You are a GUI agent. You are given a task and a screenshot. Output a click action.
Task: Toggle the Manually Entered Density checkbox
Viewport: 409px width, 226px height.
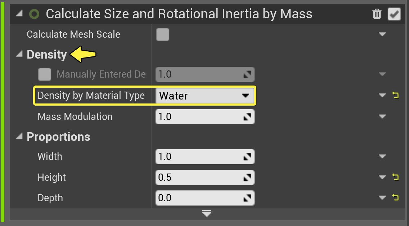point(45,74)
